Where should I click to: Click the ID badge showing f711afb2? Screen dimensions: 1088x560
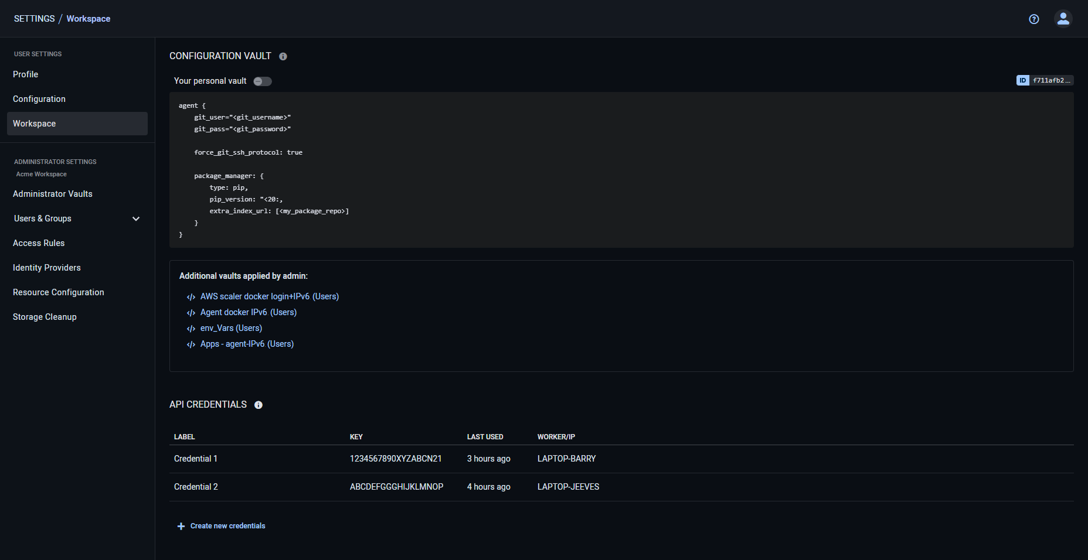[1045, 80]
